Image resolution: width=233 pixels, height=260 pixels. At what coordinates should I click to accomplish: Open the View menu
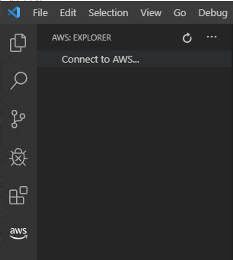point(151,13)
